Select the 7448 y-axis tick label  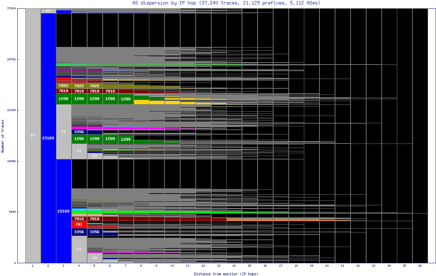pyautogui.click(x=12, y=212)
